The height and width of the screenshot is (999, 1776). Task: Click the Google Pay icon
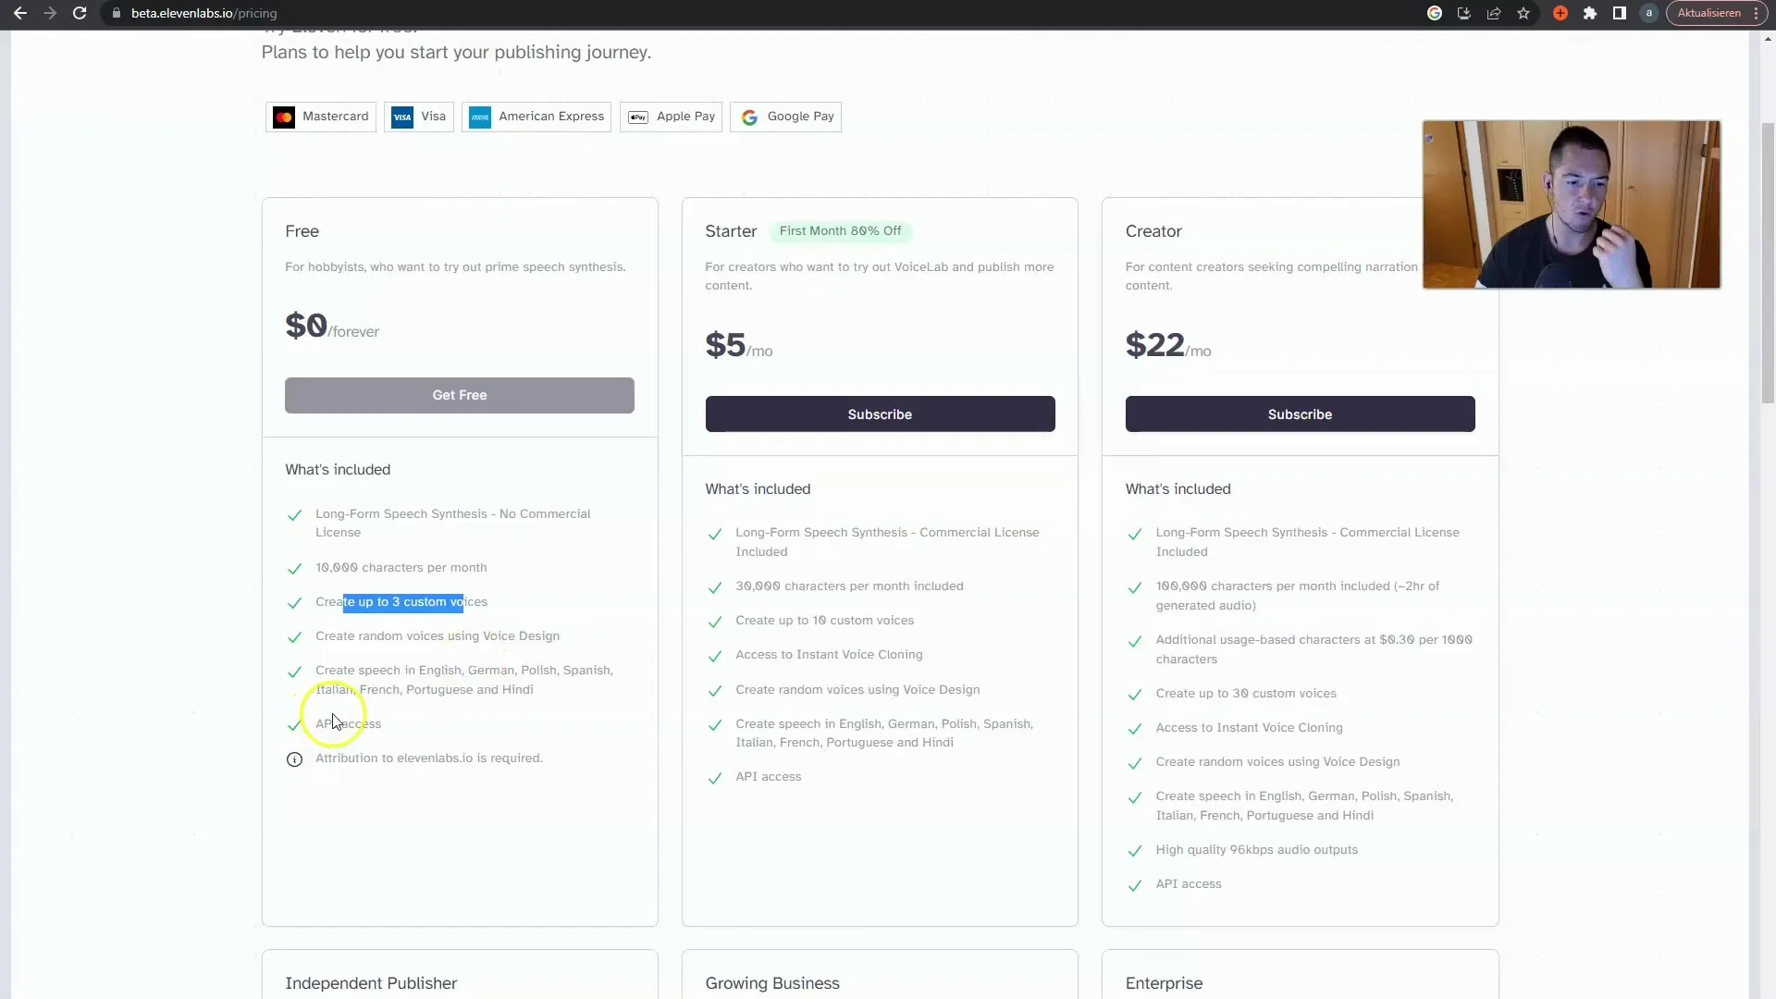pyautogui.click(x=749, y=116)
